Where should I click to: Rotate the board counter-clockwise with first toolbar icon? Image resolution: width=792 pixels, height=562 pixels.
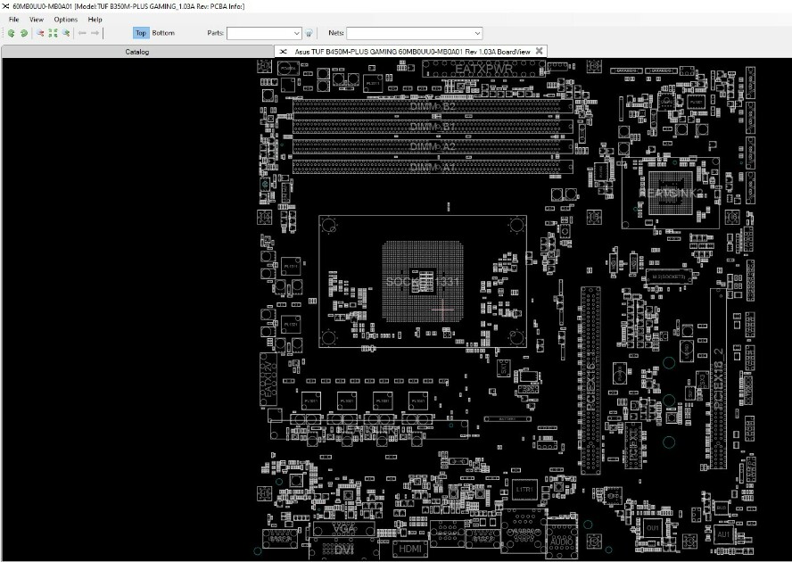11,33
